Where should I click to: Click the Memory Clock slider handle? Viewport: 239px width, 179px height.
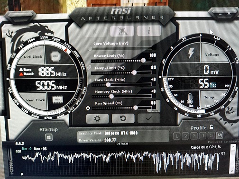click(x=111, y=96)
